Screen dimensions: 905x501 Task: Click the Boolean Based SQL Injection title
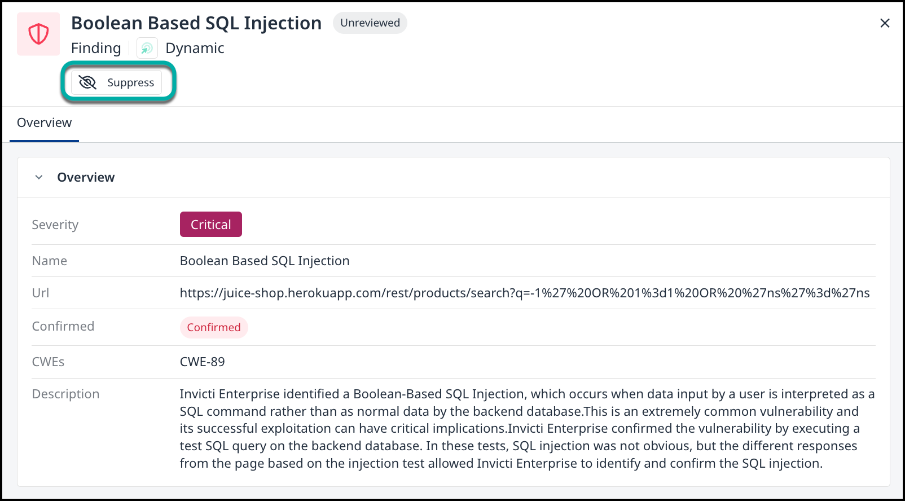(x=196, y=23)
